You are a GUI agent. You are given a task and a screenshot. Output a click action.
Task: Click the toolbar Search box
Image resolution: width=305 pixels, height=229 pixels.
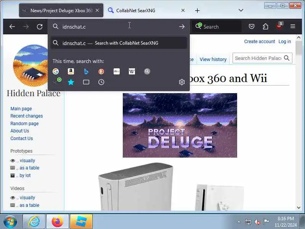click(x=217, y=26)
